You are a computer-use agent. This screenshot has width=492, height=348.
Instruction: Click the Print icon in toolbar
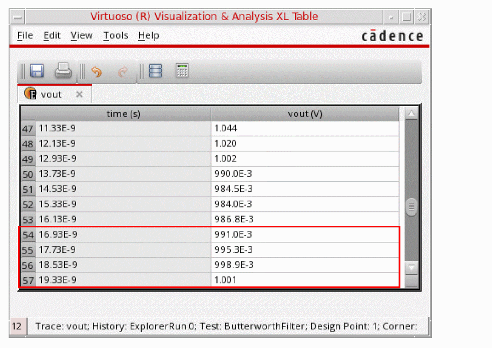[x=63, y=71]
